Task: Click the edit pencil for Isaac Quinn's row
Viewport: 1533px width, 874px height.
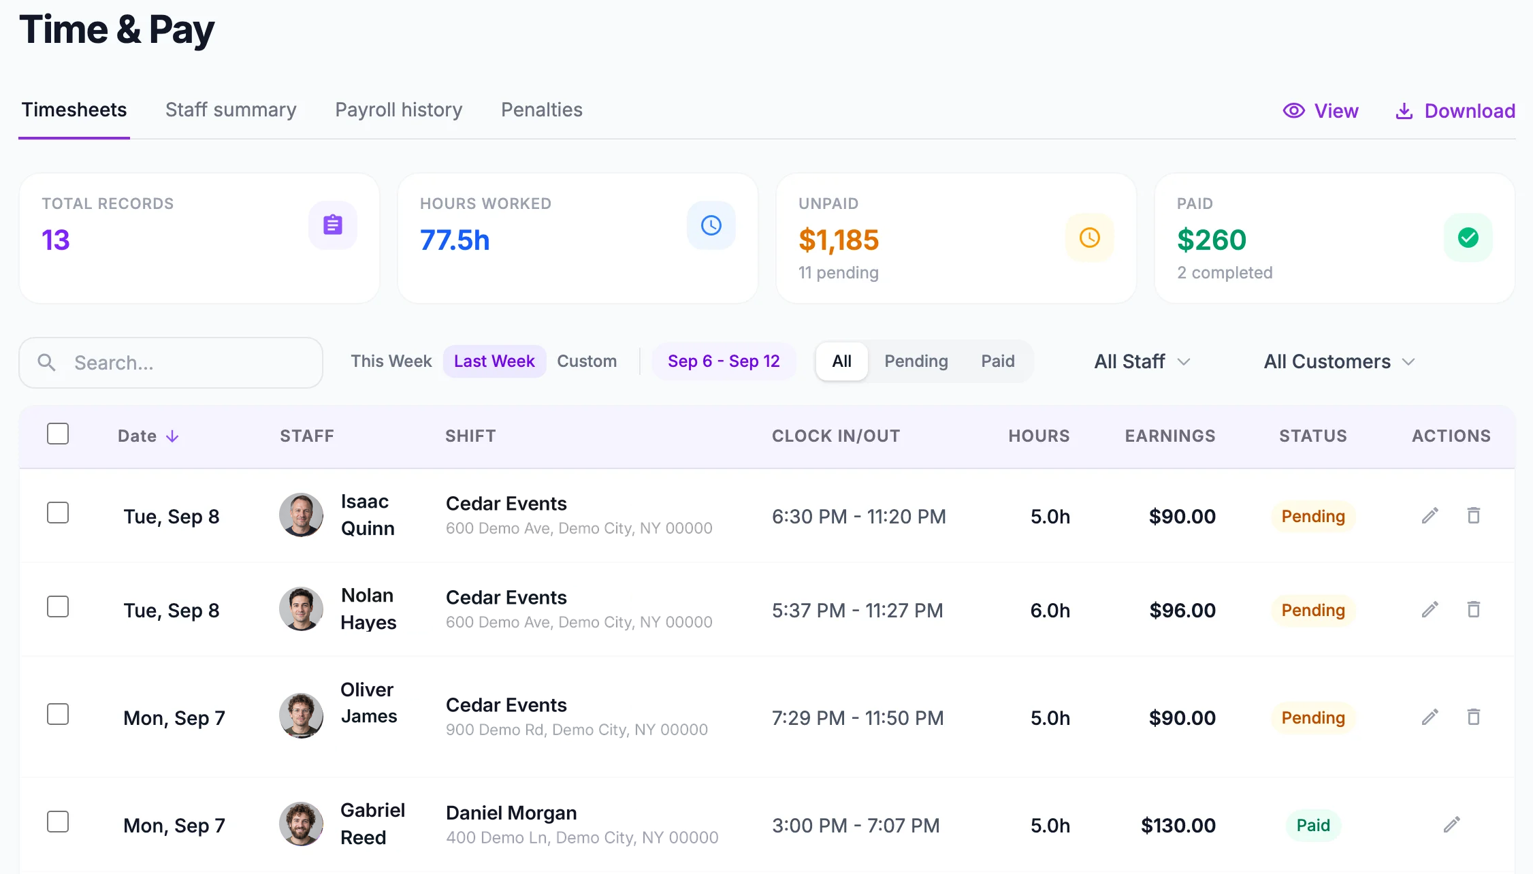Action: point(1430,516)
